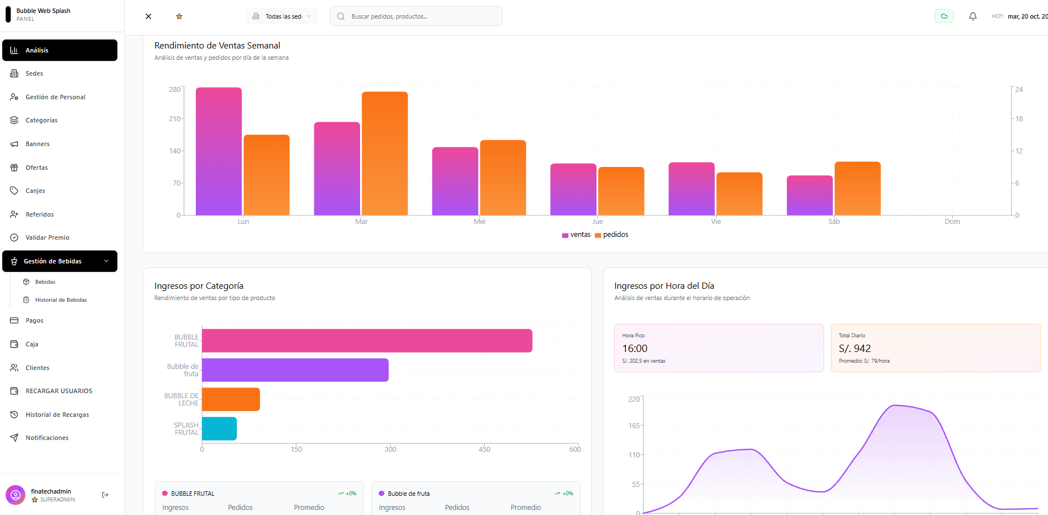
Task: Click the Canjes tag icon
Action: point(14,191)
